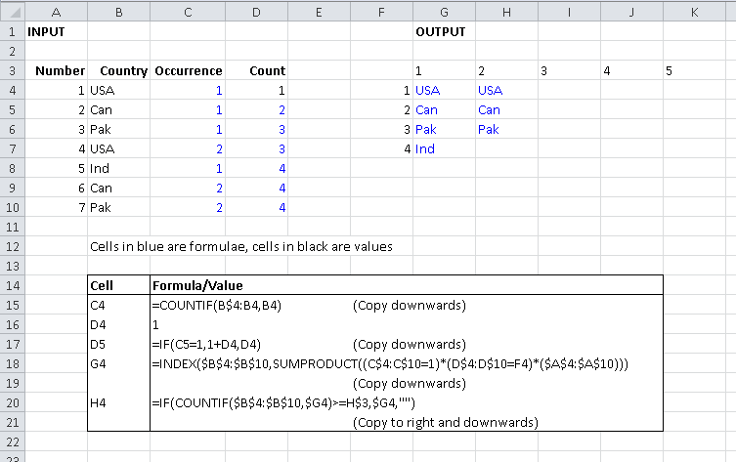Click the INDEX SUMPRODUCT formula text
This screenshot has height=462, width=736.
(390, 364)
